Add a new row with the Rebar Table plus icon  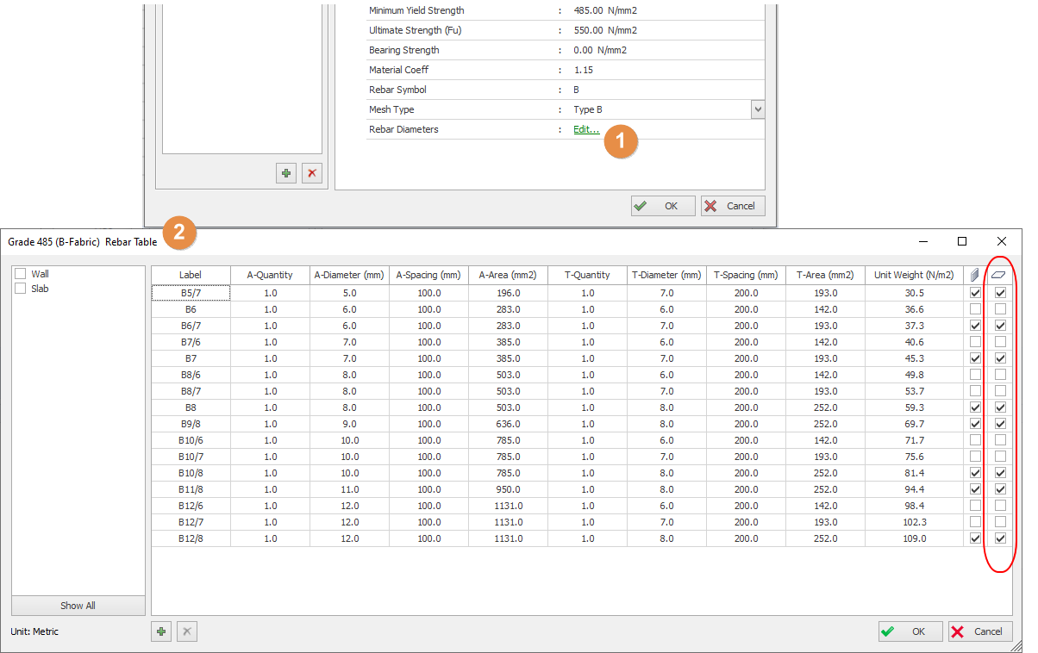pyautogui.click(x=161, y=631)
